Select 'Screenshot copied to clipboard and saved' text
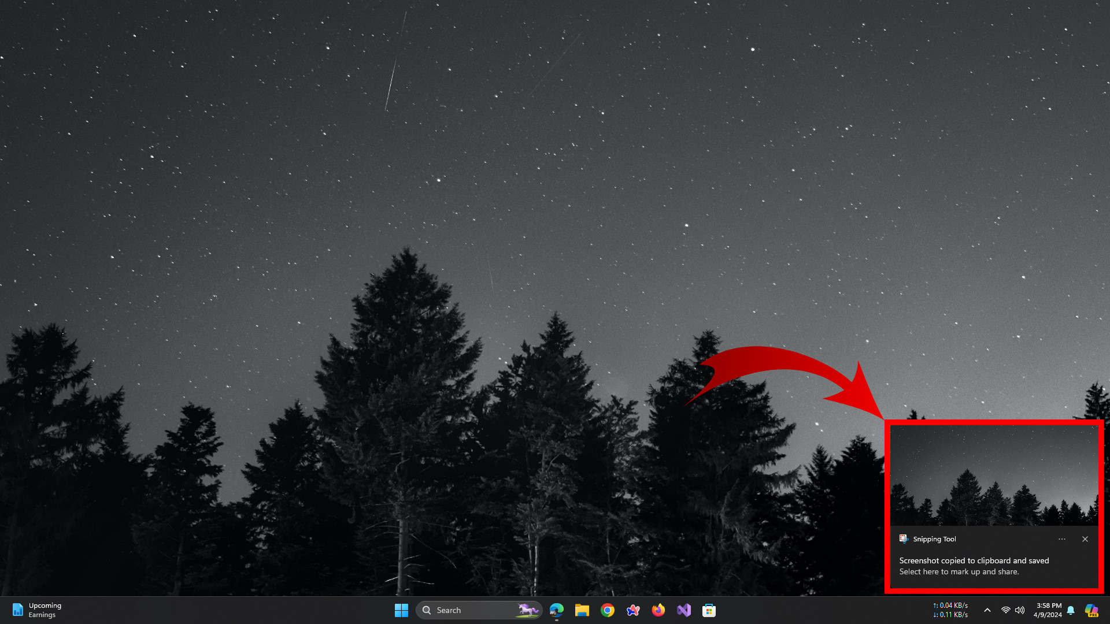Screen dimensions: 1110x624 (x=974, y=560)
